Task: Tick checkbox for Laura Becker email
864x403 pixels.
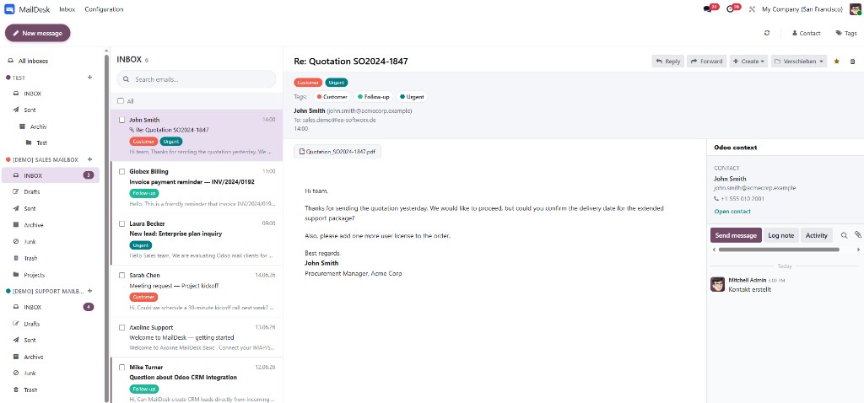Action: click(122, 223)
